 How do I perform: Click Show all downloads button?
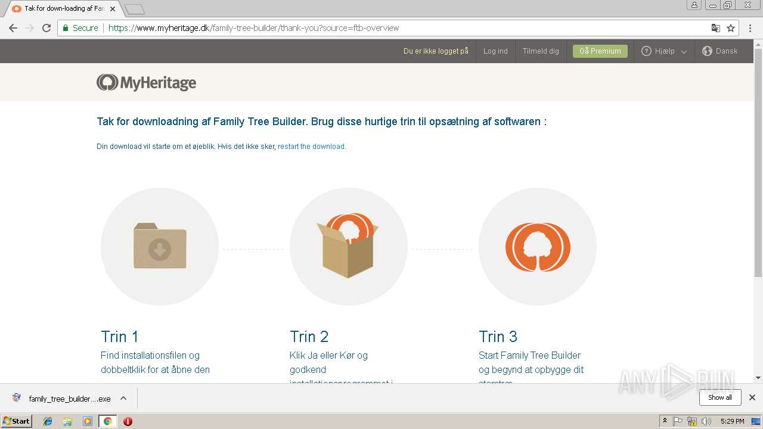pyautogui.click(x=720, y=397)
